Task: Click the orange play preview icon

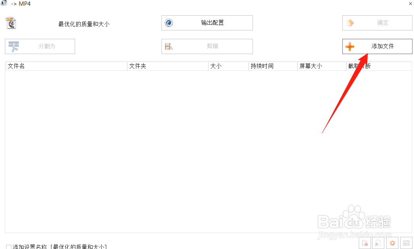Action: (392, 243)
